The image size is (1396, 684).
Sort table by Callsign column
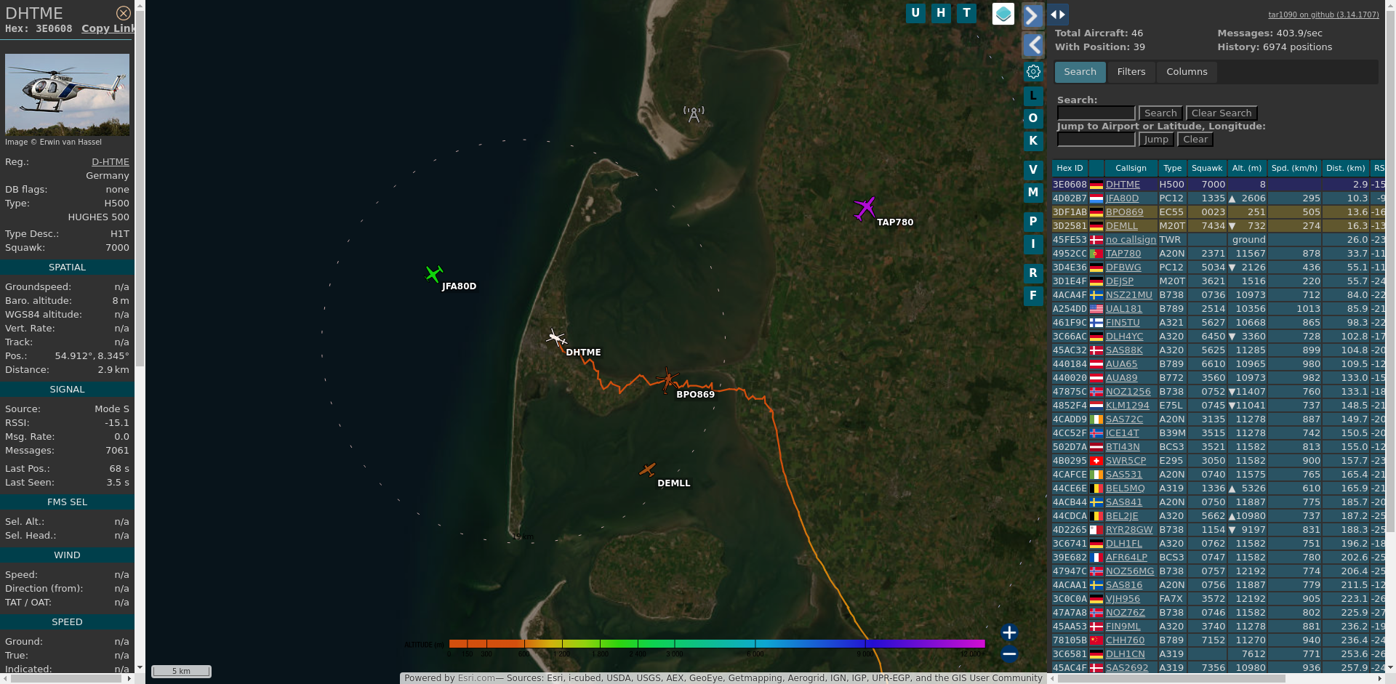tap(1131, 168)
